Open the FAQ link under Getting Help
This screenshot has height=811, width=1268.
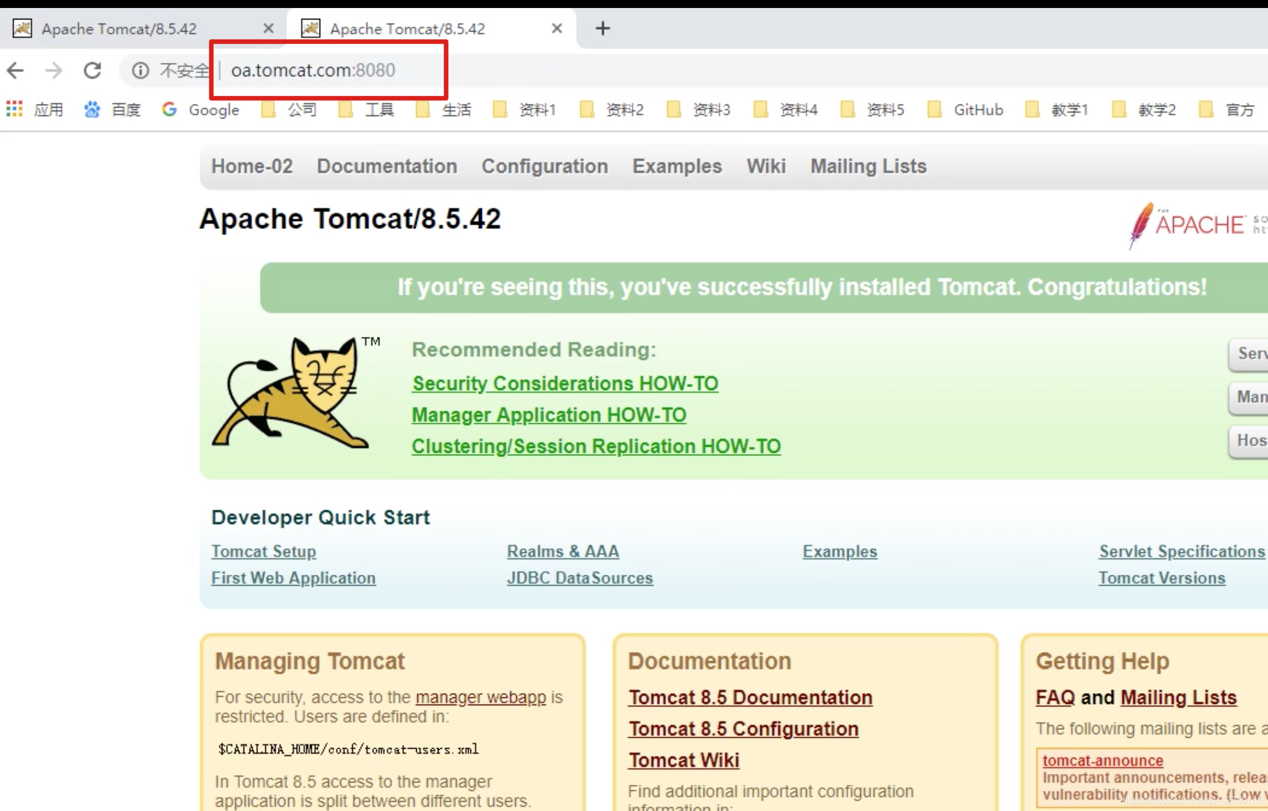1055,698
